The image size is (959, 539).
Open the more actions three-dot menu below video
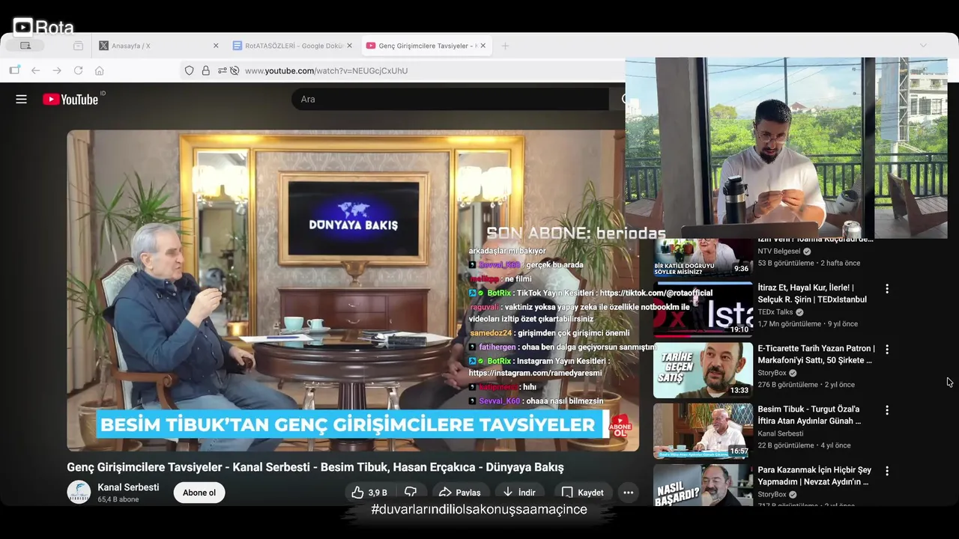(628, 493)
